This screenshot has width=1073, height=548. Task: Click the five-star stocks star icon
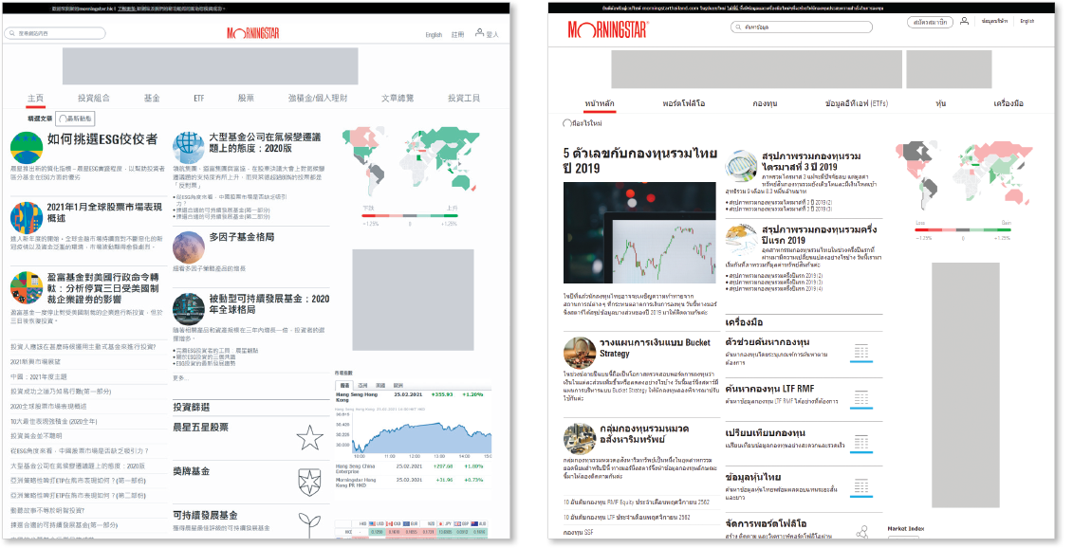pyautogui.click(x=309, y=437)
